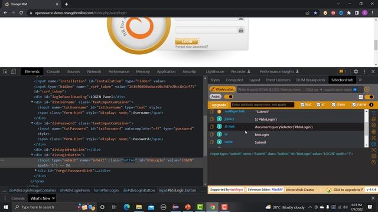Open the Event Listeners sidebar tab
Image resolution: width=378 pixels, height=212 pixels.
(x=278, y=80)
